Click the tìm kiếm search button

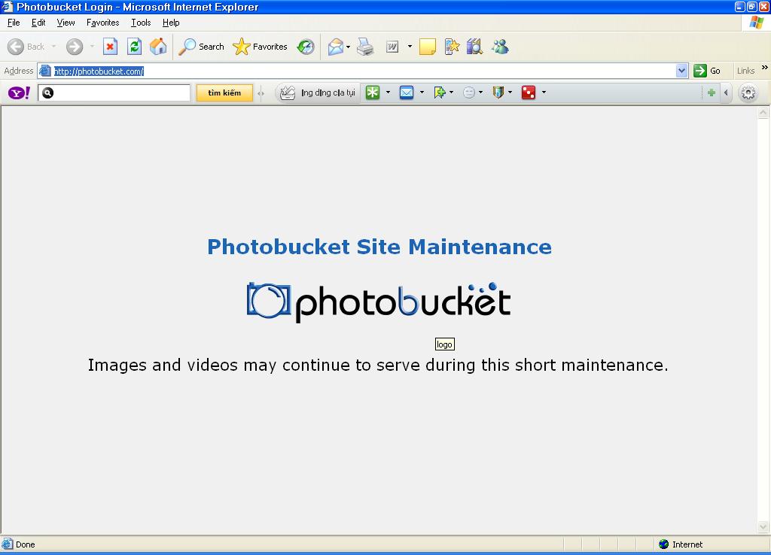[224, 92]
